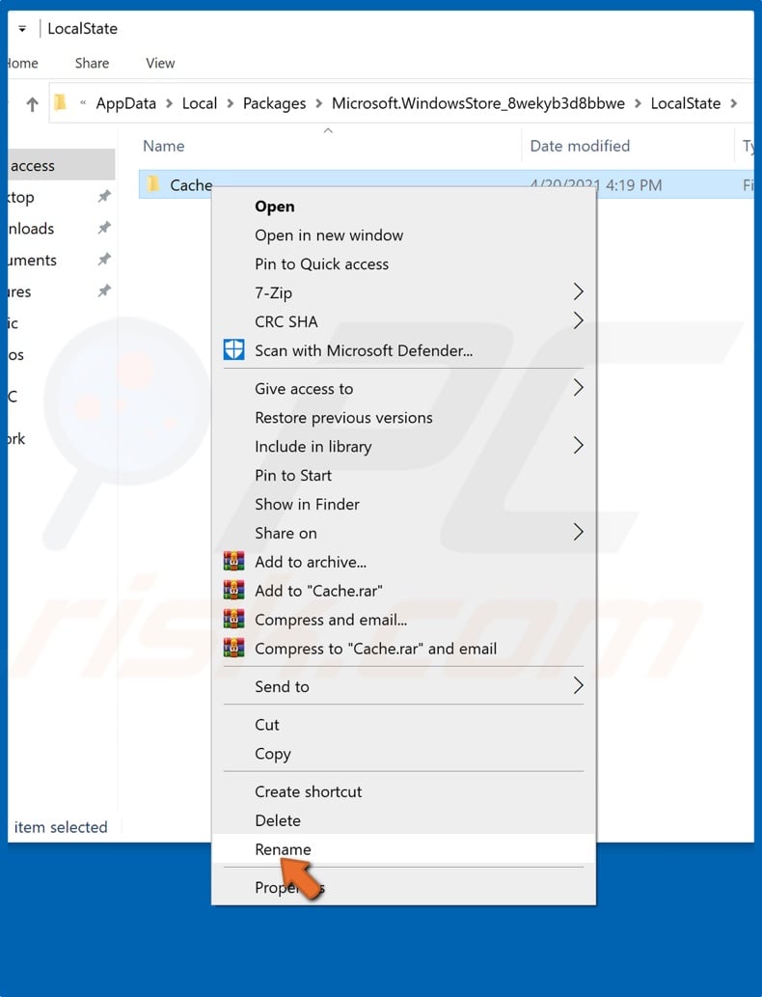This screenshot has height=997, width=762.
Task: Click the double chevron before AppData
Action: click(83, 103)
